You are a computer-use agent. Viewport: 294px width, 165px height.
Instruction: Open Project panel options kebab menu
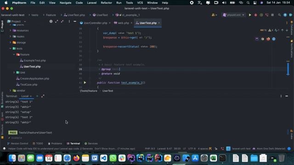pos(69,22)
